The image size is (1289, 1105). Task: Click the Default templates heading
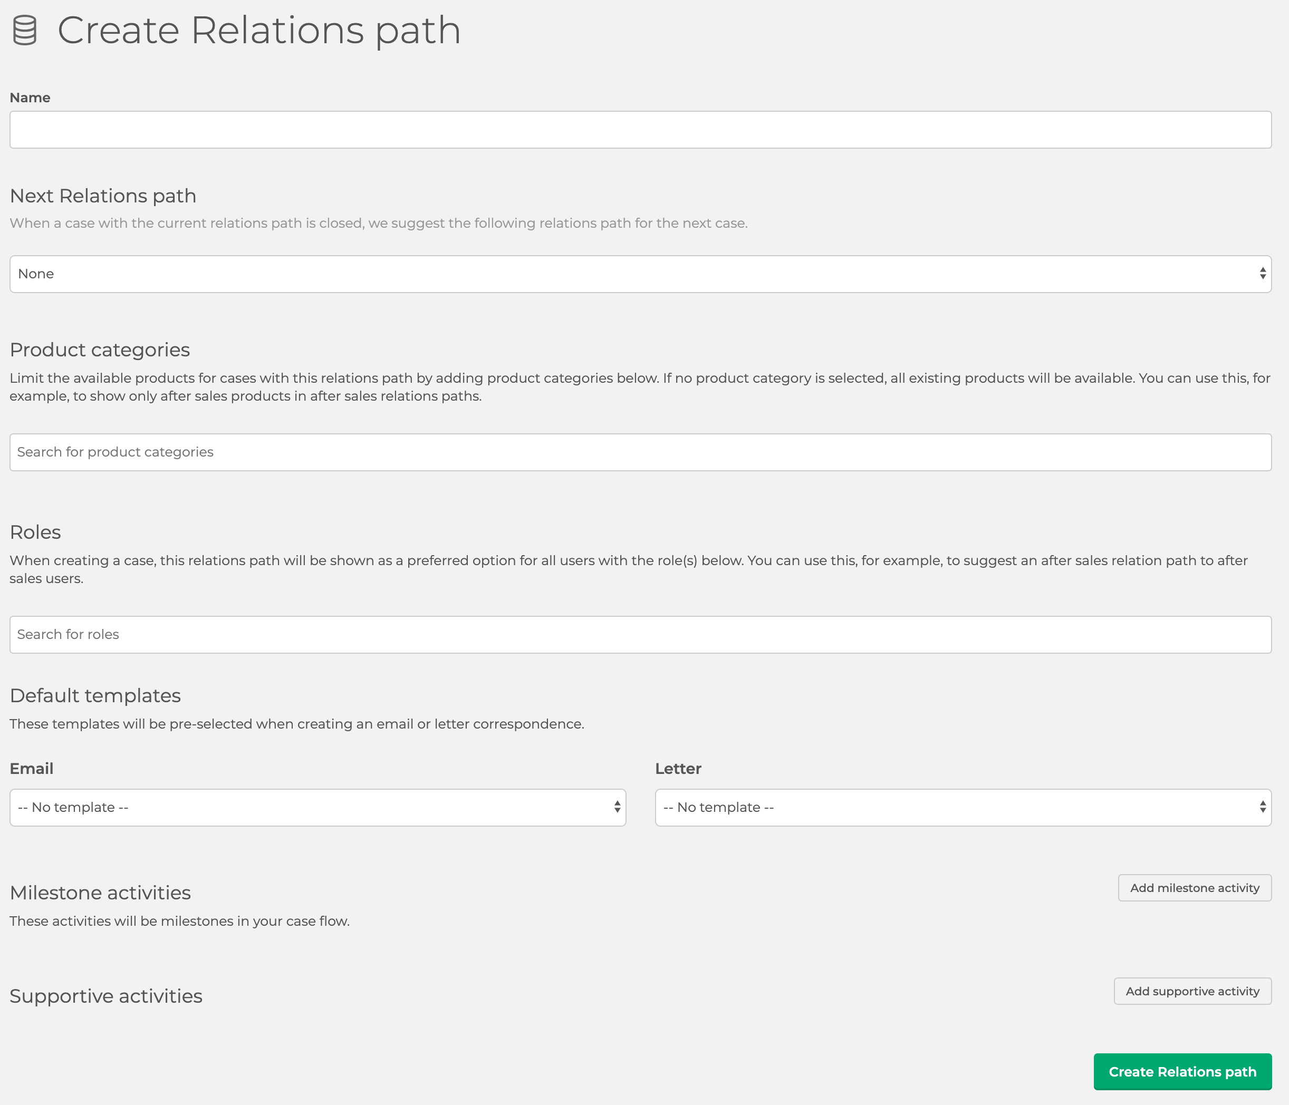coord(95,696)
